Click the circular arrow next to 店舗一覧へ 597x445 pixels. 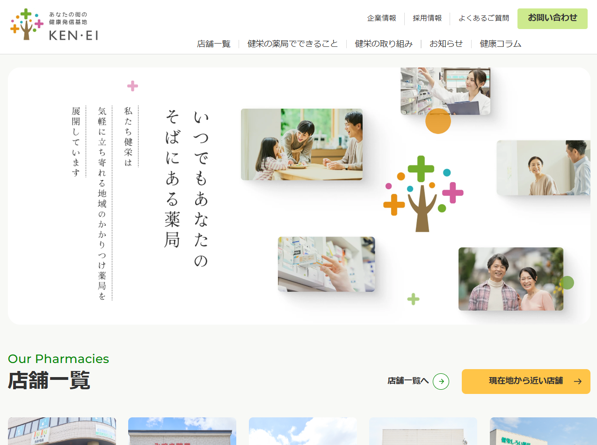[x=441, y=381]
